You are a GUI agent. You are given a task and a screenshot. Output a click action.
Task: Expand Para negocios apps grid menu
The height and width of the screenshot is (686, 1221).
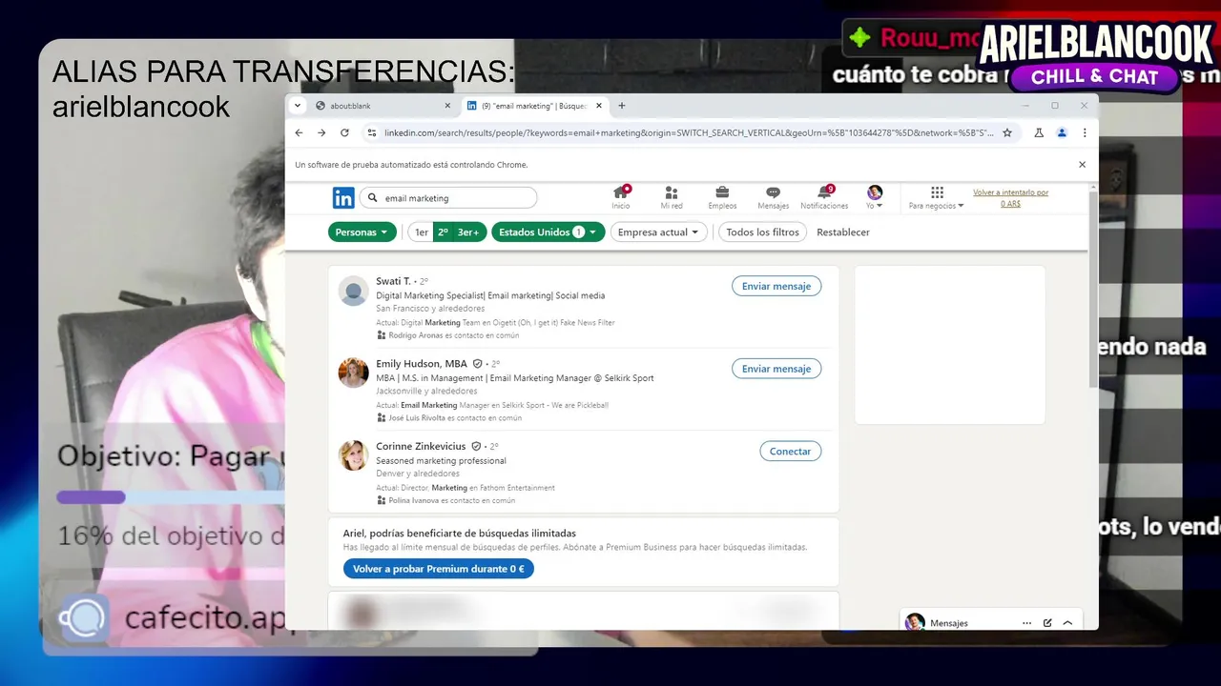point(937,198)
